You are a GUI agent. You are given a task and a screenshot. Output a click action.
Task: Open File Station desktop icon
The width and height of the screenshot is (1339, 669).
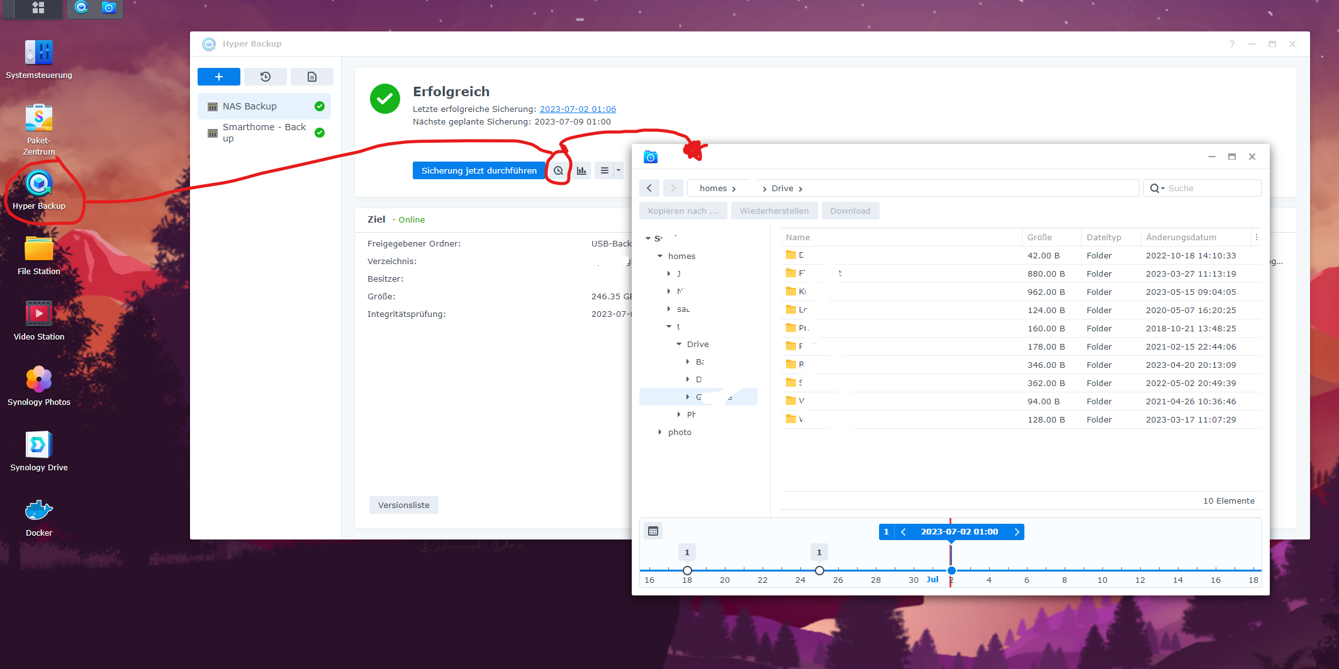[39, 255]
